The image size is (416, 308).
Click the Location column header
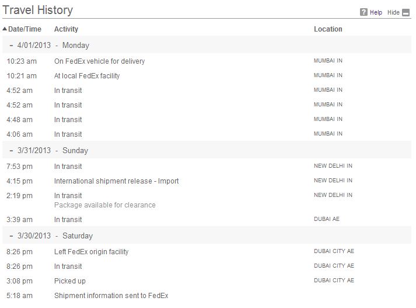[328, 29]
